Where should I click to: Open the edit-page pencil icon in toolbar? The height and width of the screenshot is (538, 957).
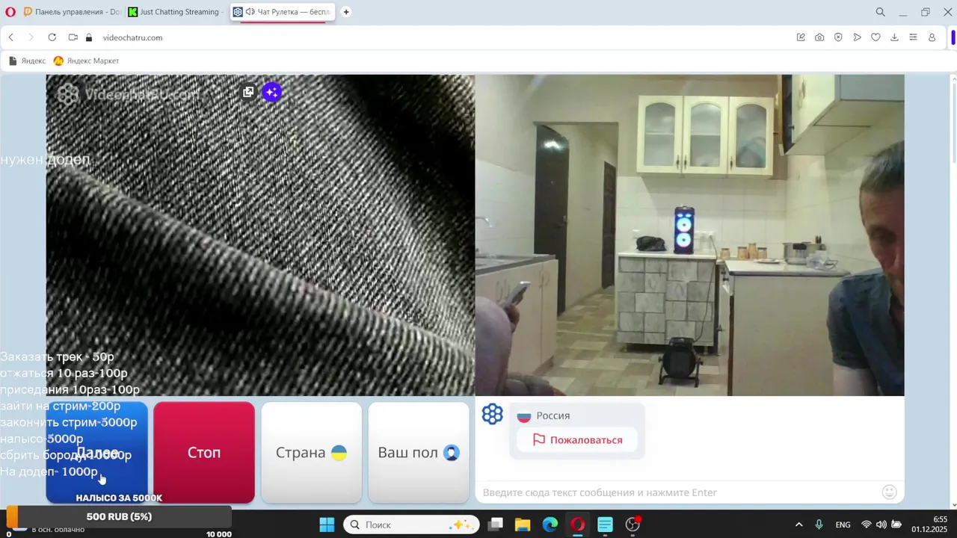point(801,37)
